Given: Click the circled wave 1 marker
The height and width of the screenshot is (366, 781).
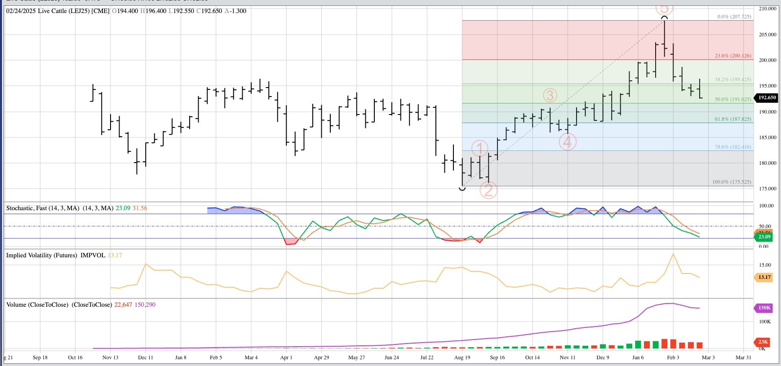Looking at the screenshot, I should 479,148.
